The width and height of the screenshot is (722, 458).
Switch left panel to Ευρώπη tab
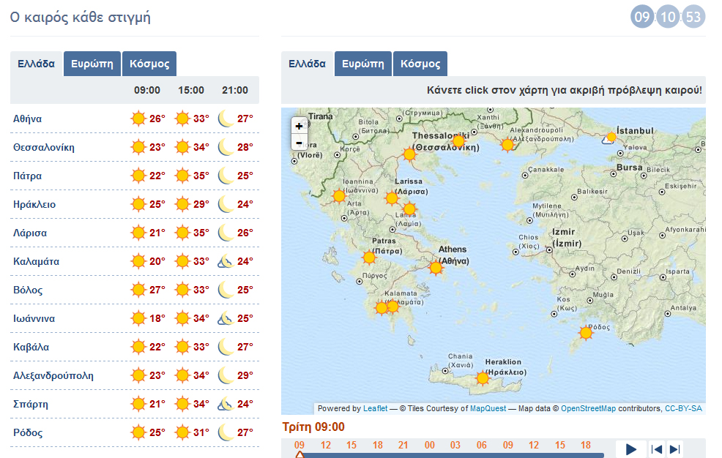pyautogui.click(x=92, y=64)
